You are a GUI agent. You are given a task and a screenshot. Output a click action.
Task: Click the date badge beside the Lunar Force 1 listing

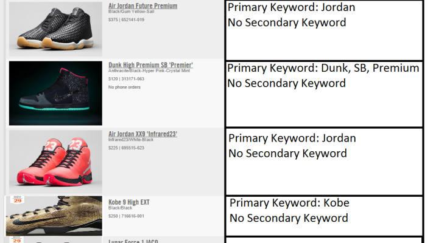(x=18, y=240)
